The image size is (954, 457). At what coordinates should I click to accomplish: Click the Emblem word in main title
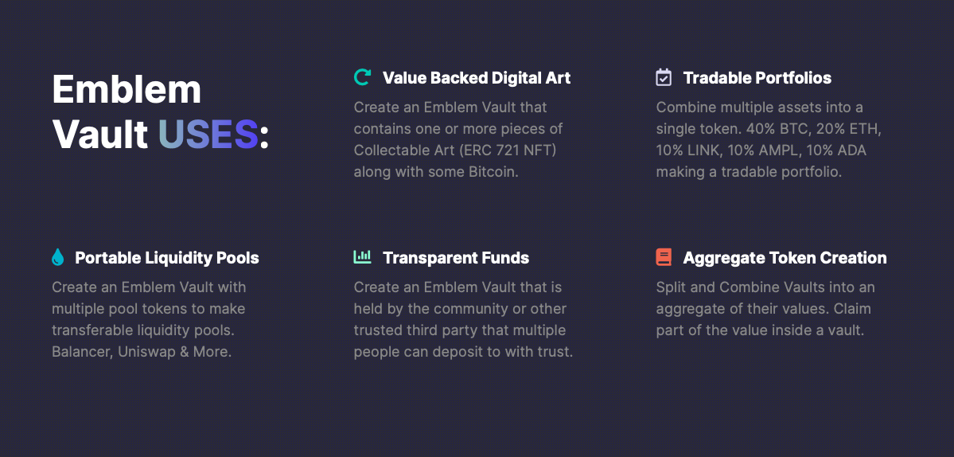(x=127, y=89)
